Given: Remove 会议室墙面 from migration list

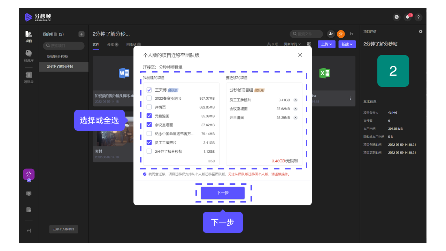Looking at the screenshot, I should pyautogui.click(x=295, y=109).
